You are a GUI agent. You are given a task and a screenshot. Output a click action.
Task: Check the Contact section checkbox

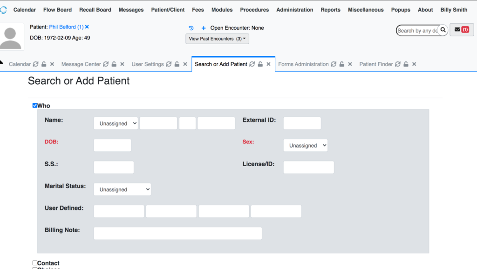34,263
